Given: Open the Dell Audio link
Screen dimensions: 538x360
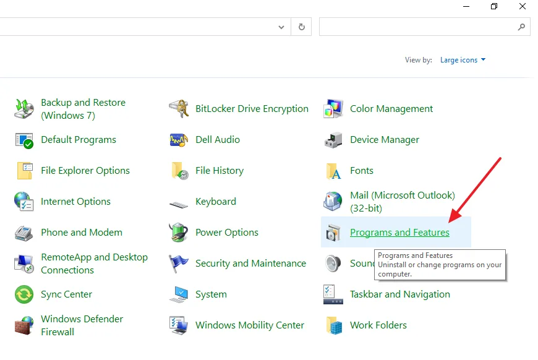Looking at the screenshot, I should (x=218, y=140).
